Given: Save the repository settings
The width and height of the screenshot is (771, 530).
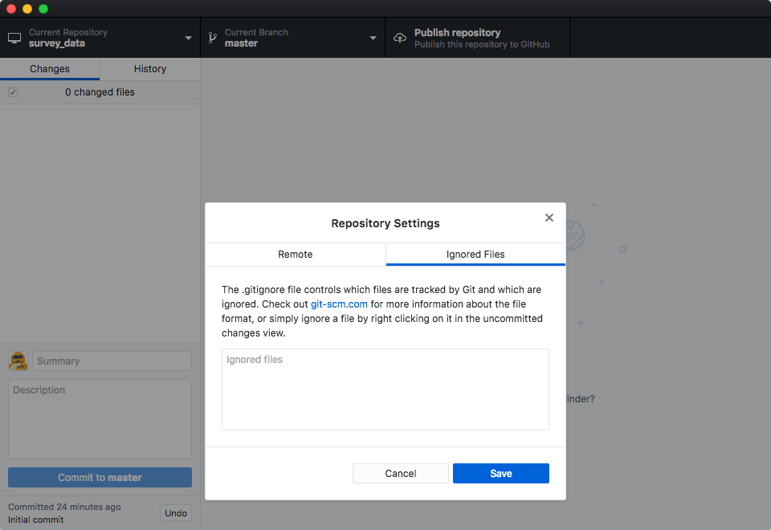Looking at the screenshot, I should (x=500, y=473).
